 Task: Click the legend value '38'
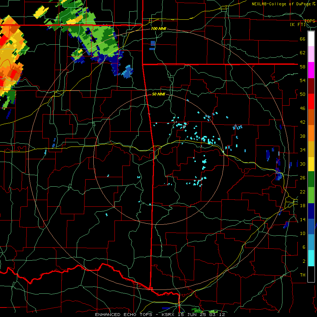(x=303, y=136)
